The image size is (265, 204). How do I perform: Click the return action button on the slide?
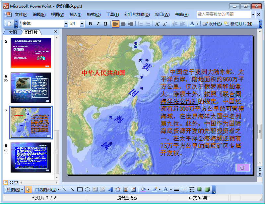[242, 168]
